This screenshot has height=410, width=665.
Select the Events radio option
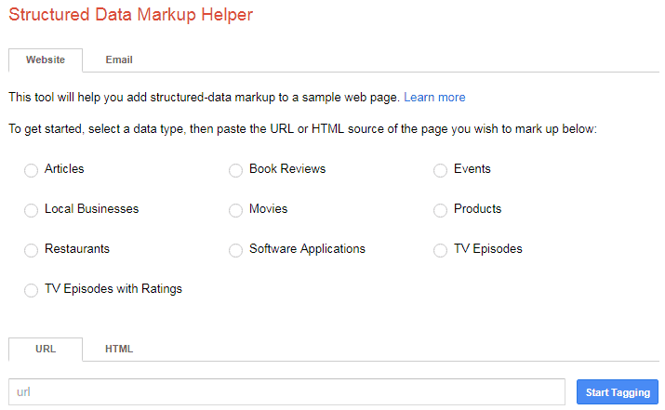click(440, 170)
